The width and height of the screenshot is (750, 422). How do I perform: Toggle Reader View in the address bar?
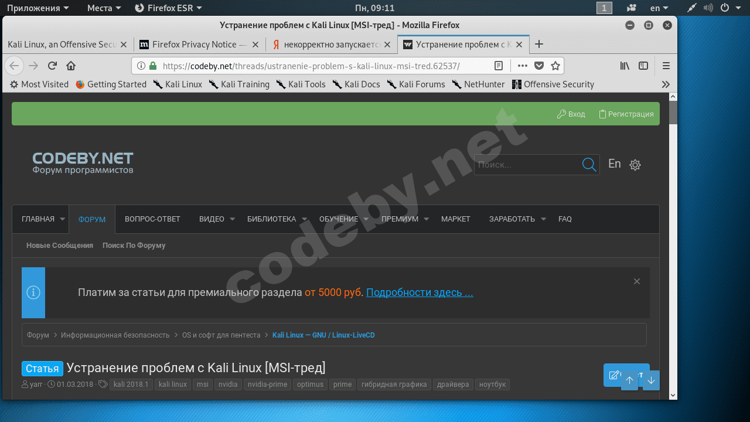coord(498,66)
